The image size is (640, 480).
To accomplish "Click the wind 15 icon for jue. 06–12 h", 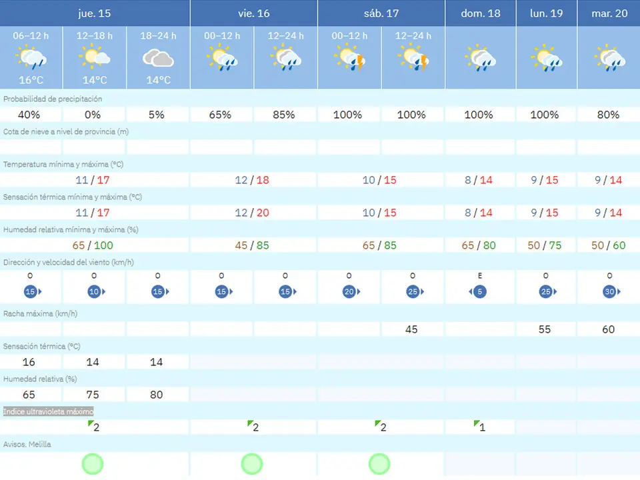I will [33, 291].
